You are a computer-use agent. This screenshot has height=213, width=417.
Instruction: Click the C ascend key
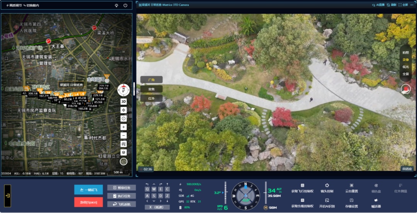coord(167,189)
